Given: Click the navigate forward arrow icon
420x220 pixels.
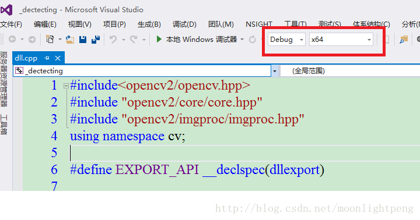Looking at the screenshot, I should coord(32,40).
